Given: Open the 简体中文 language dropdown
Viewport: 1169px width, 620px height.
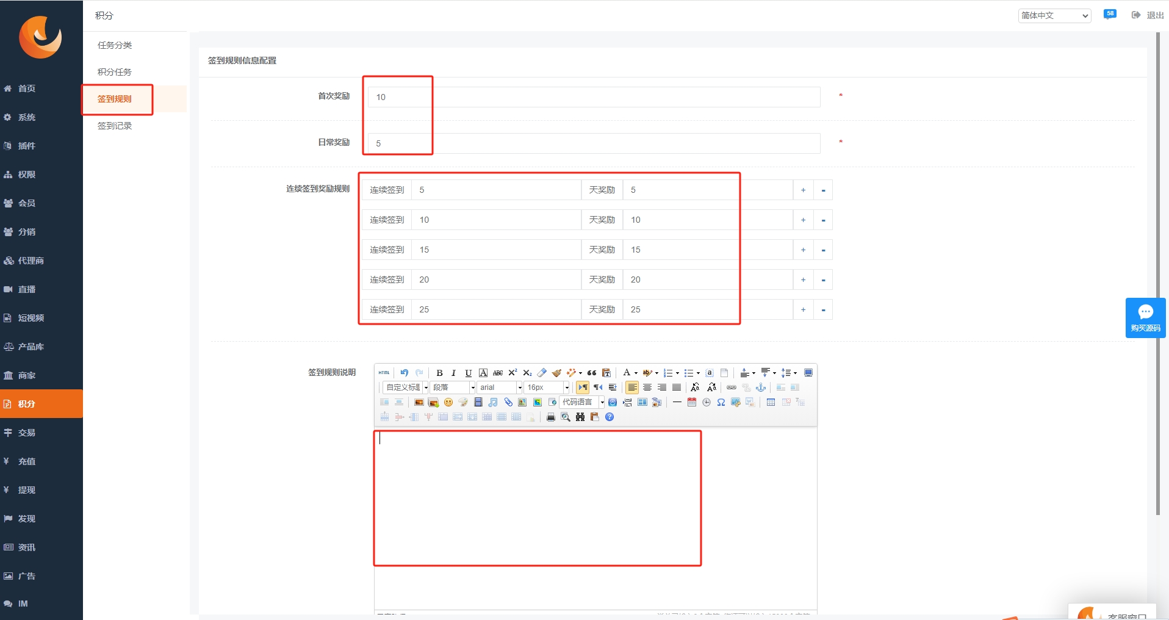Looking at the screenshot, I should 1054,15.
